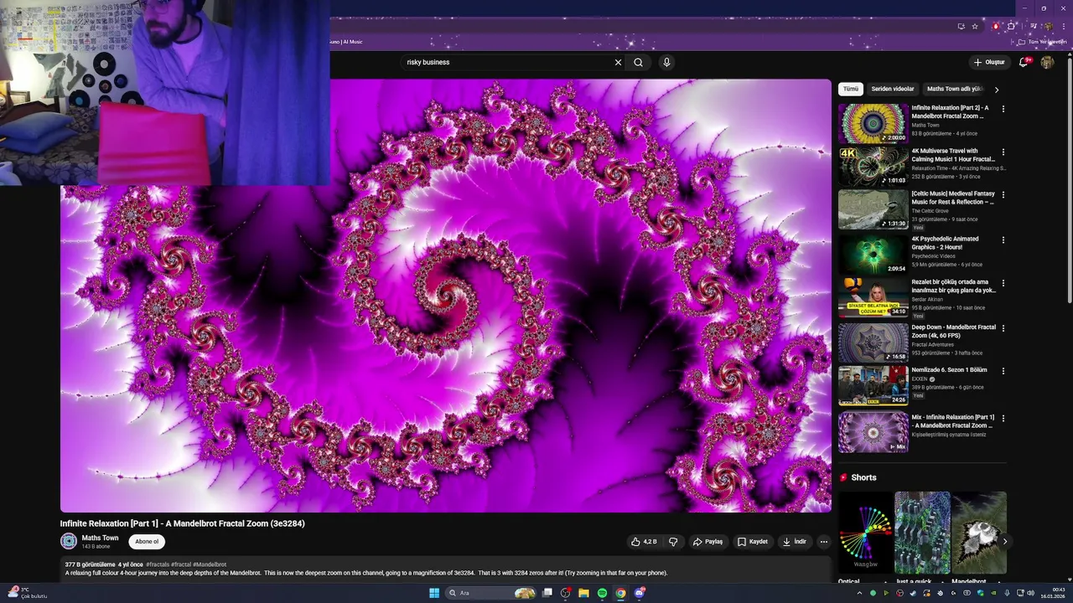
Task: Select the Maths Town adlı chip
Action: (x=955, y=89)
